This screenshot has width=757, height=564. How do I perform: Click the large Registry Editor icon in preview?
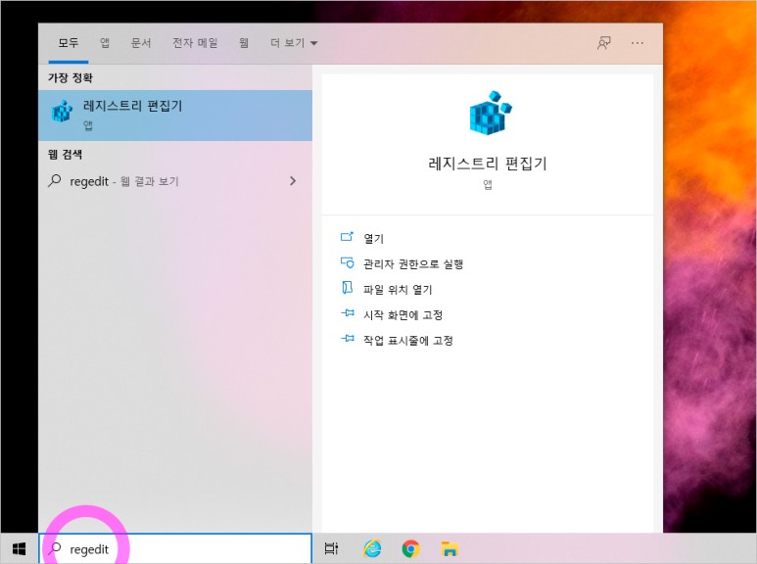point(490,112)
